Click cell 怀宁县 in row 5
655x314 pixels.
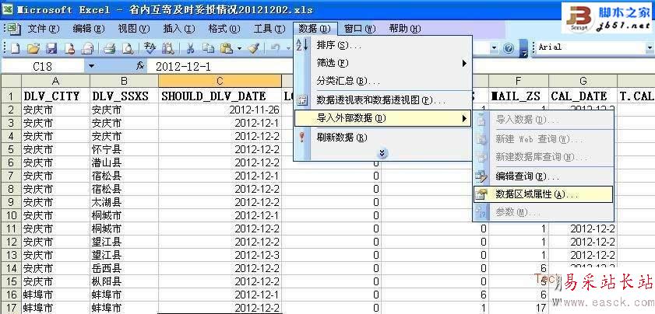[124, 150]
